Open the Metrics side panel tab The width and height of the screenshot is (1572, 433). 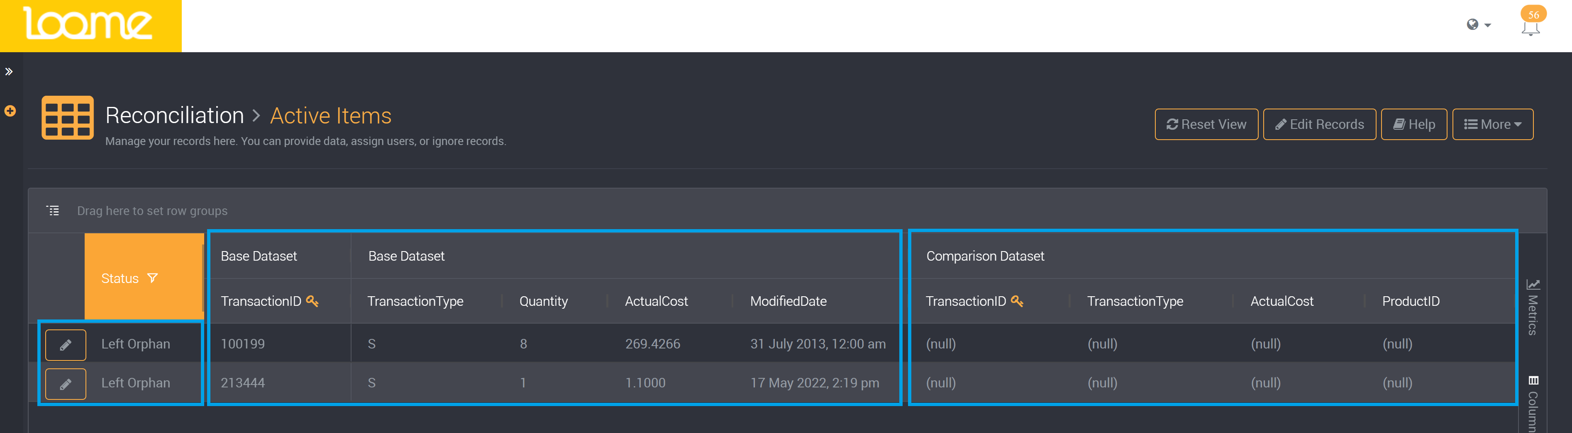click(x=1533, y=307)
